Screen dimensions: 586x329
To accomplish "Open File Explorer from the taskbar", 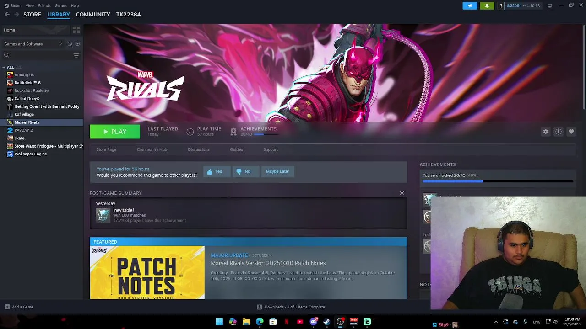I will tap(246, 322).
